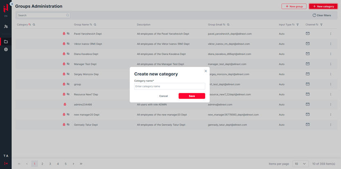Open the users section in sidebar

6,27
